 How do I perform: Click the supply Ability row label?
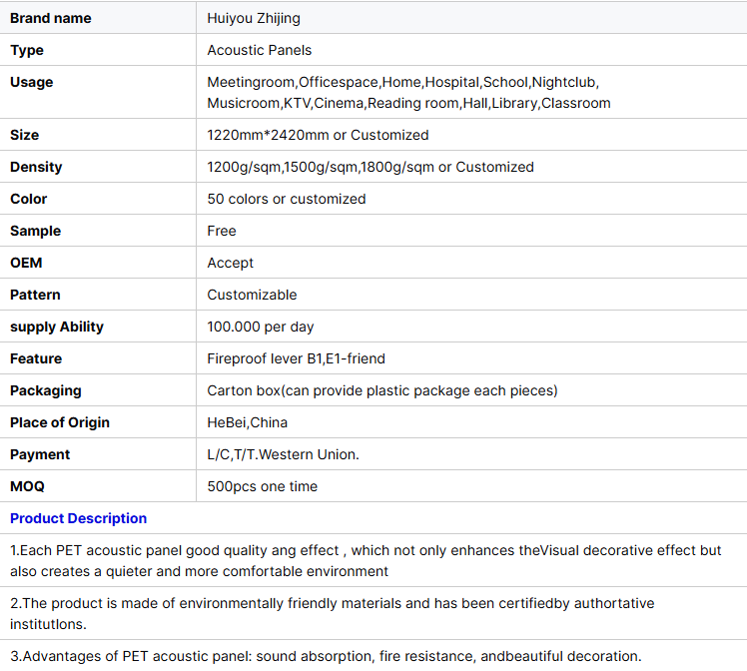point(57,327)
